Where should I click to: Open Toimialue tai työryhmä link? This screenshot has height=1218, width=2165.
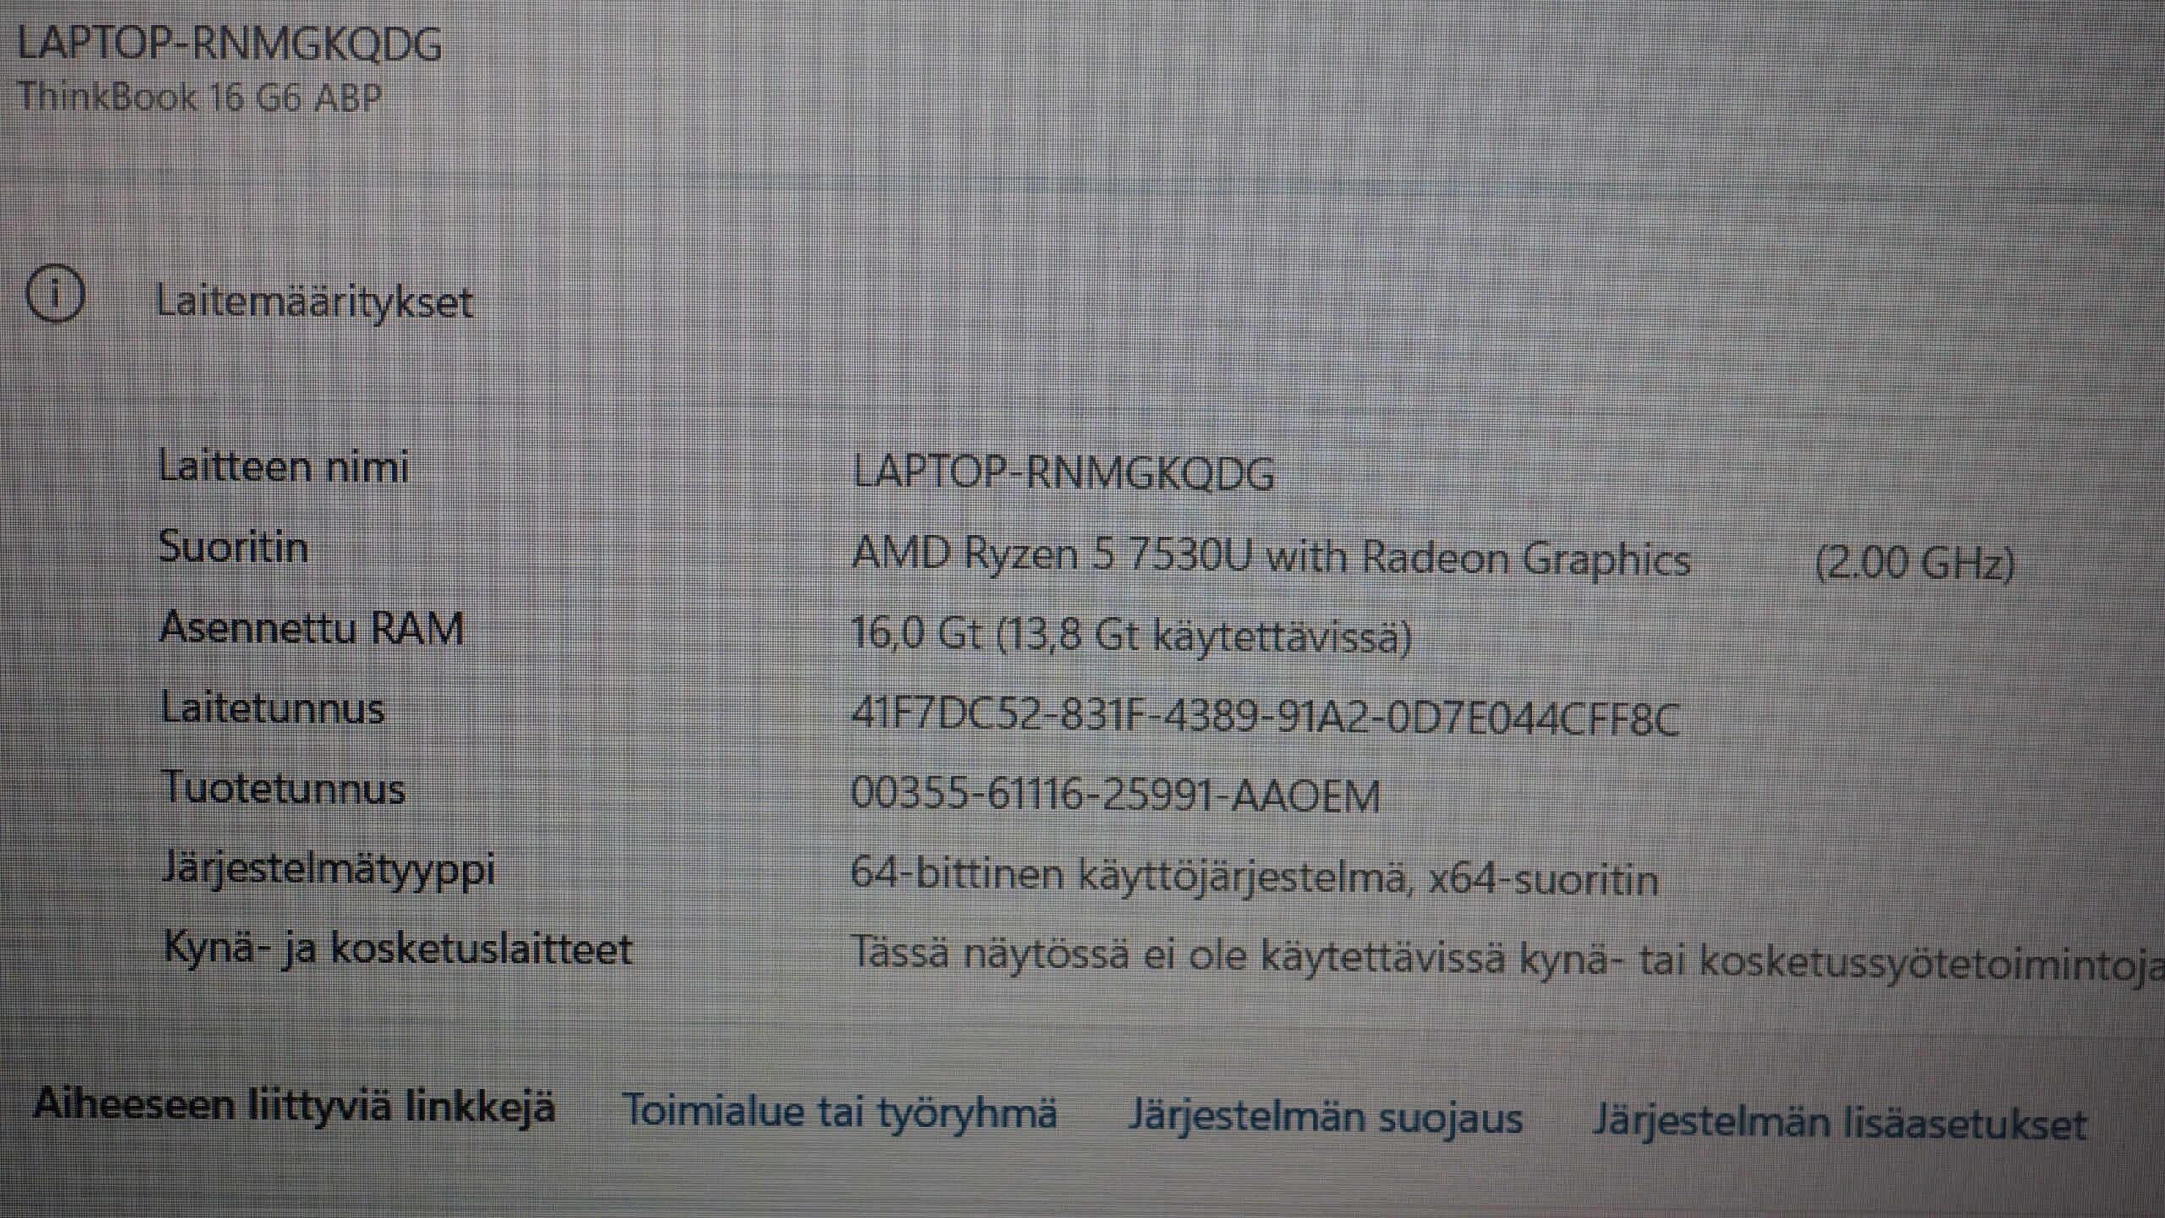pyautogui.click(x=839, y=1111)
